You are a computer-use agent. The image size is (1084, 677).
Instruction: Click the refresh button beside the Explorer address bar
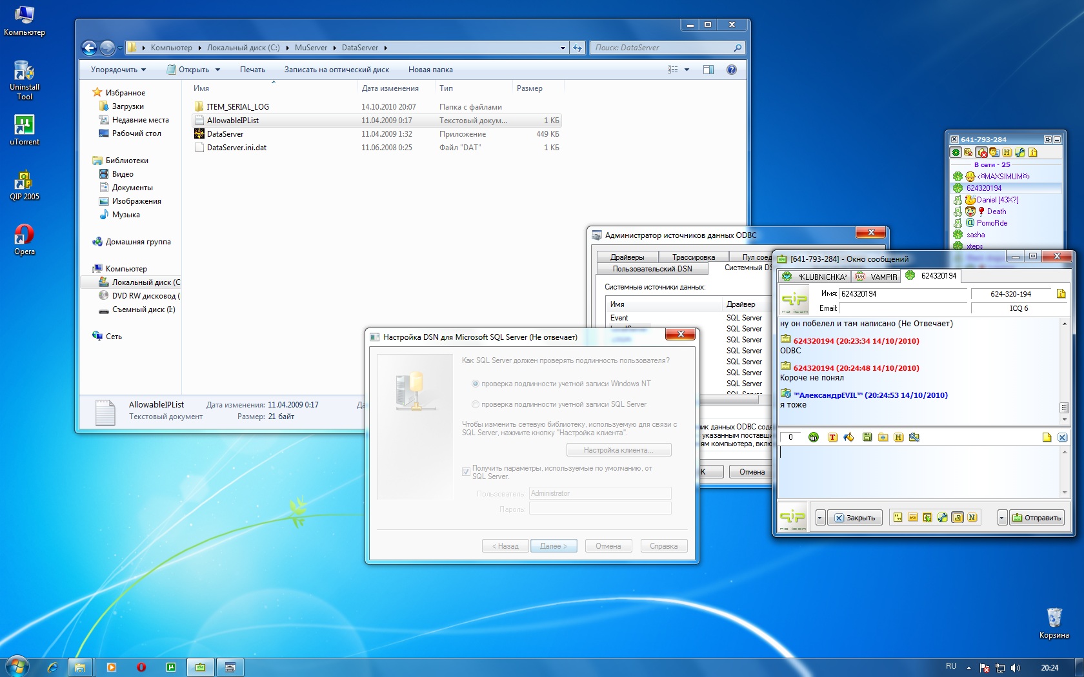click(577, 48)
